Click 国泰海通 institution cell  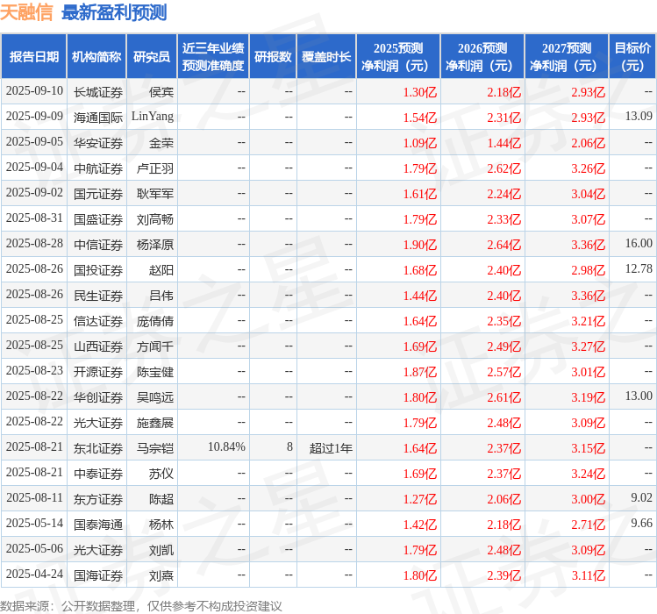point(98,525)
